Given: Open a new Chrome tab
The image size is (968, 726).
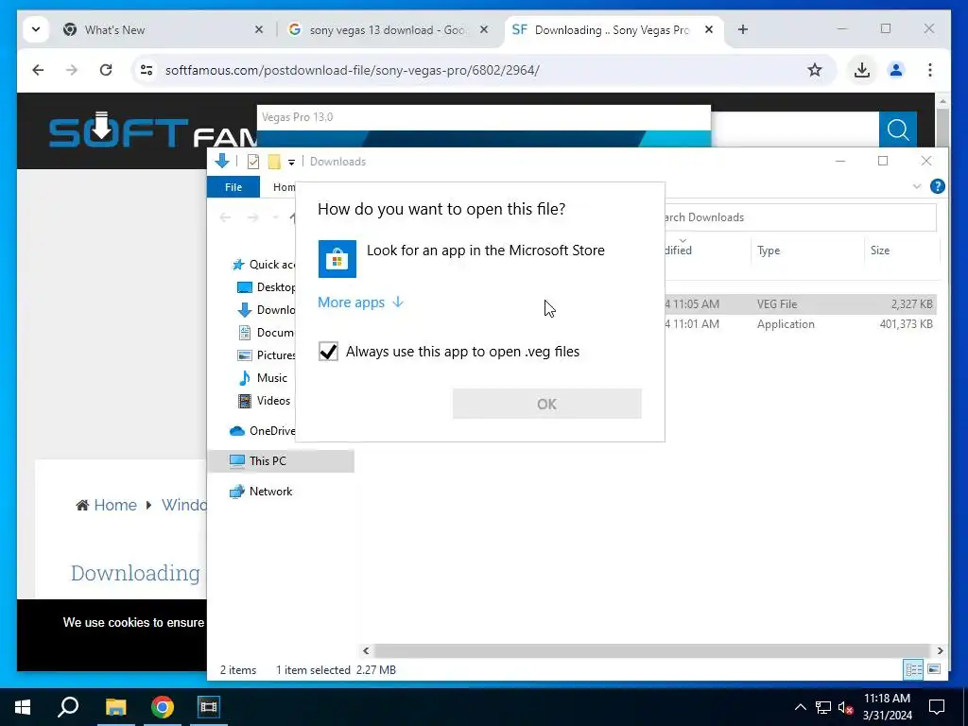Looking at the screenshot, I should tap(743, 29).
